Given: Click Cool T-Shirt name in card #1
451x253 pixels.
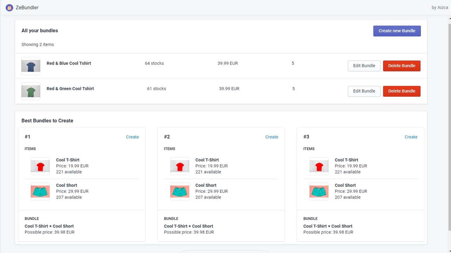Looking at the screenshot, I should pos(68,160).
